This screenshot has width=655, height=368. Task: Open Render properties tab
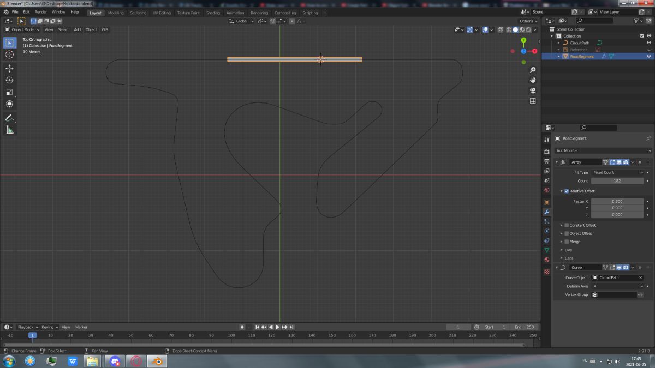(546, 152)
